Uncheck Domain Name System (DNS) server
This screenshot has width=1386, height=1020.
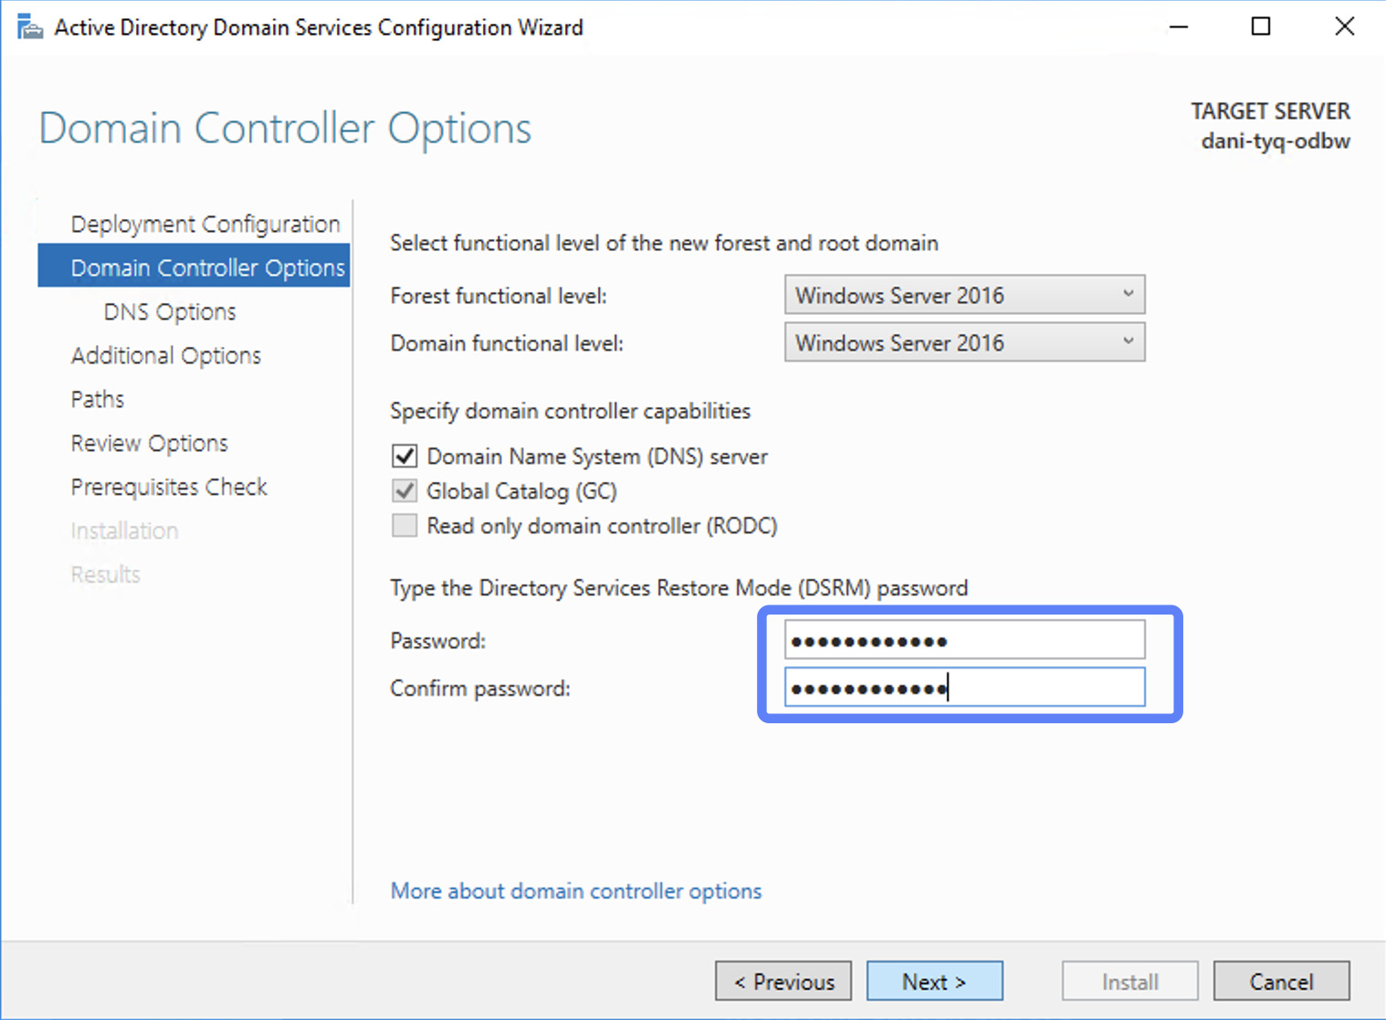point(404,456)
